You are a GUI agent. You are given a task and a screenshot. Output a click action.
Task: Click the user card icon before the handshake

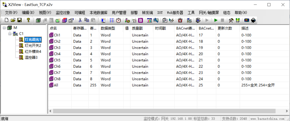(x=165, y=20)
